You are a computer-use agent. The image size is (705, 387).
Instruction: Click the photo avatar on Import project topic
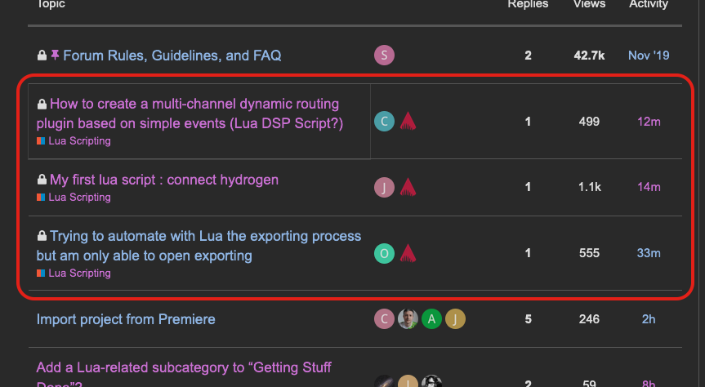click(x=408, y=319)
